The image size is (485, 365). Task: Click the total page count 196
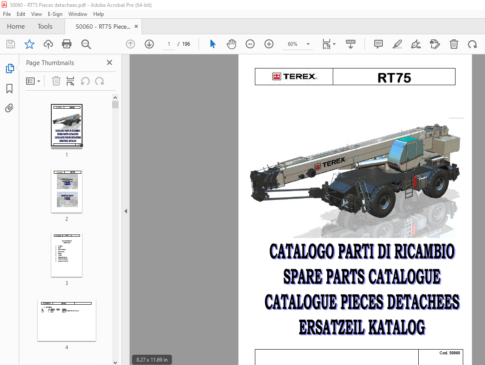click(x=186, y=44)
